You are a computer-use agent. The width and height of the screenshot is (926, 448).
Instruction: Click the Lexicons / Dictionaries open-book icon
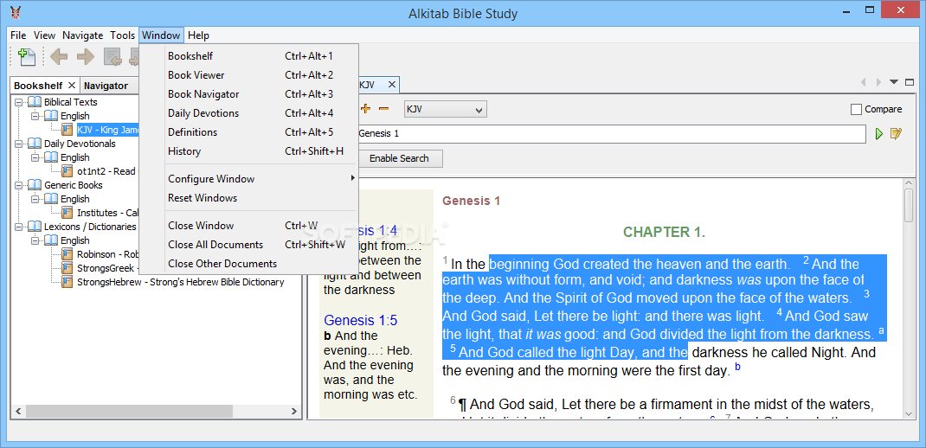point(35,227)
